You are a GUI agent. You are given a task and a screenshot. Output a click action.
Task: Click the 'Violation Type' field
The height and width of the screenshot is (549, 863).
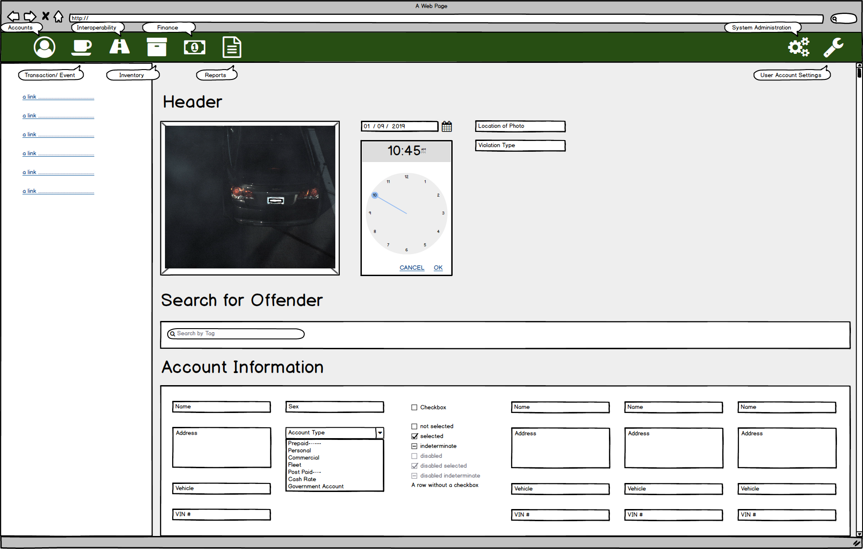pyautogui.click(x=520, y=145)
